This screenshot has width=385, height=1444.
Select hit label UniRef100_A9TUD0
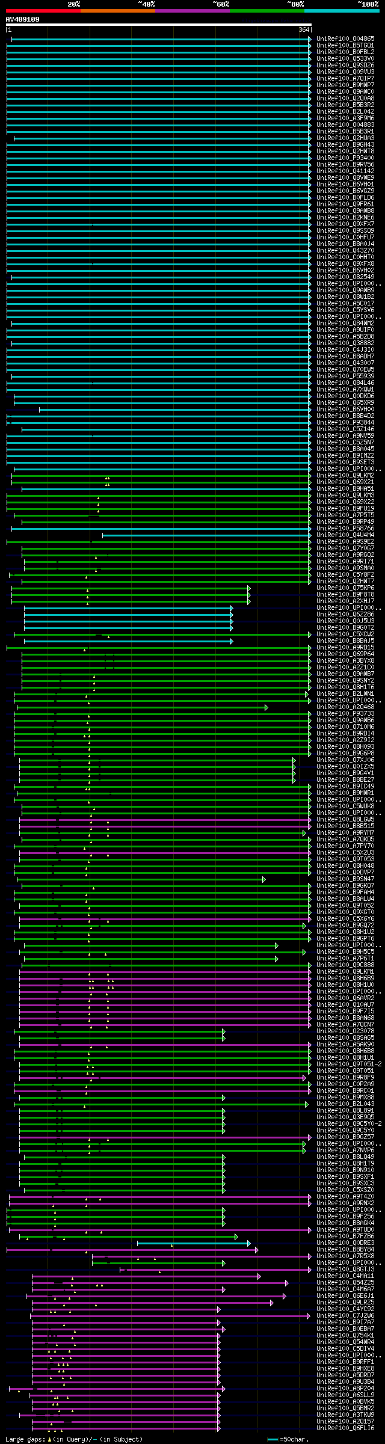(x=345, y=1230)
